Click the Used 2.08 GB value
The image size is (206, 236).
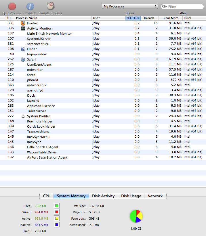pyautogui.click(x=40, y=231)
